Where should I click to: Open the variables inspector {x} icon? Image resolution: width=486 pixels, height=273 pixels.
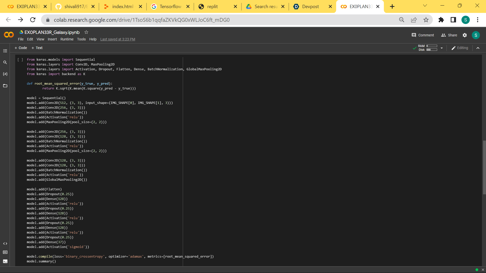click(x=5, y=74)
